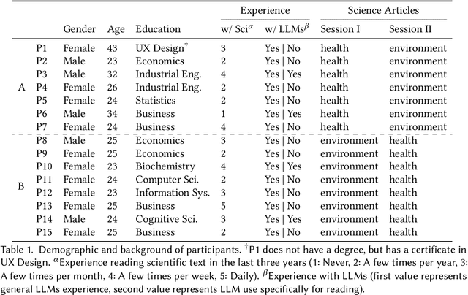Click participant P1 row label

coord(42,48)
